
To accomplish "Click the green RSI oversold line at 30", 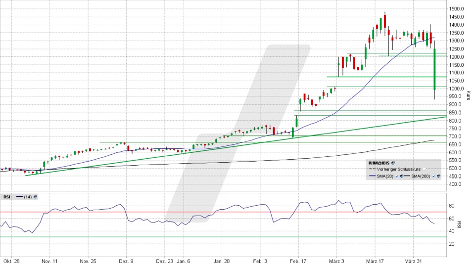I will click(223, 237).
